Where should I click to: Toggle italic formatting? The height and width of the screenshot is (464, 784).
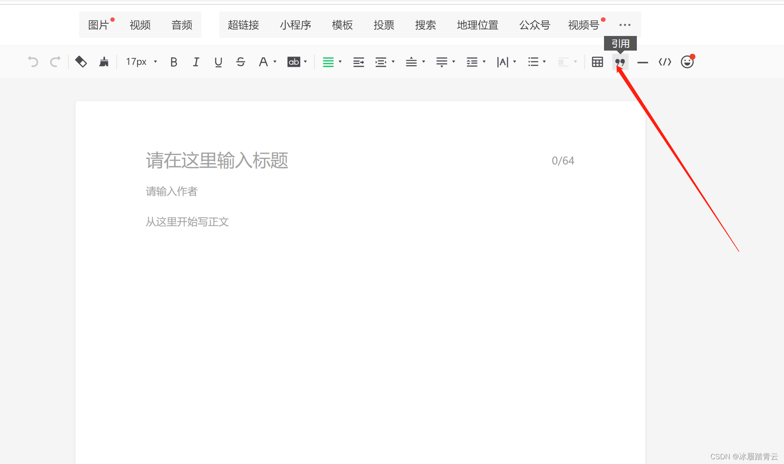tap(196, 62)
